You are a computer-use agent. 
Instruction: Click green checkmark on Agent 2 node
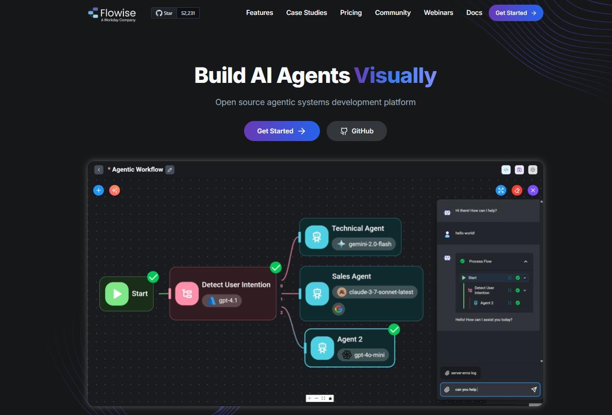point(394,330)
